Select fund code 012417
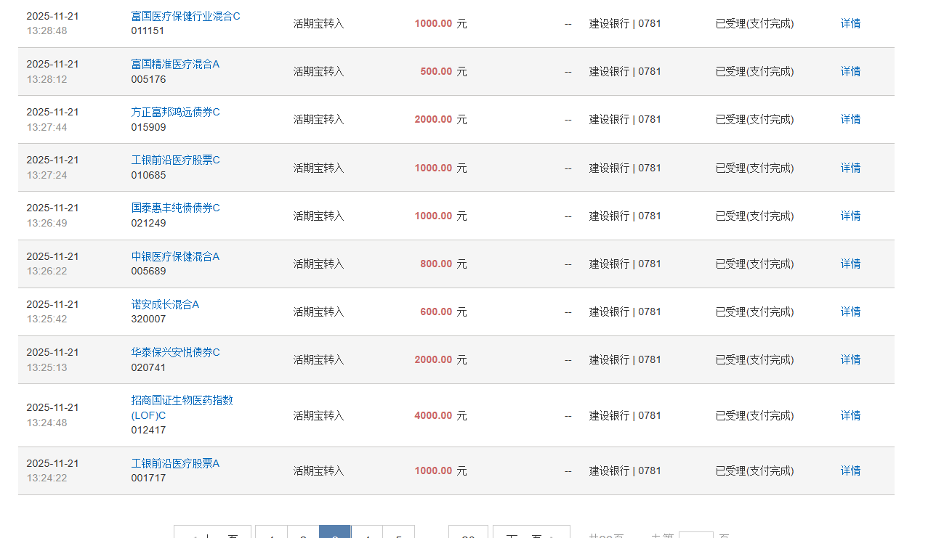Screen dimensions: 944x538 (148, 430)
